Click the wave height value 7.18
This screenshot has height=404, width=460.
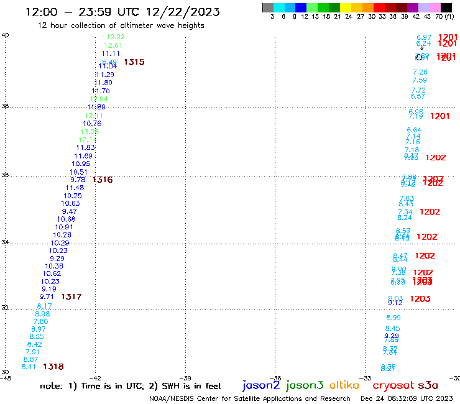(x=412, y=150)
